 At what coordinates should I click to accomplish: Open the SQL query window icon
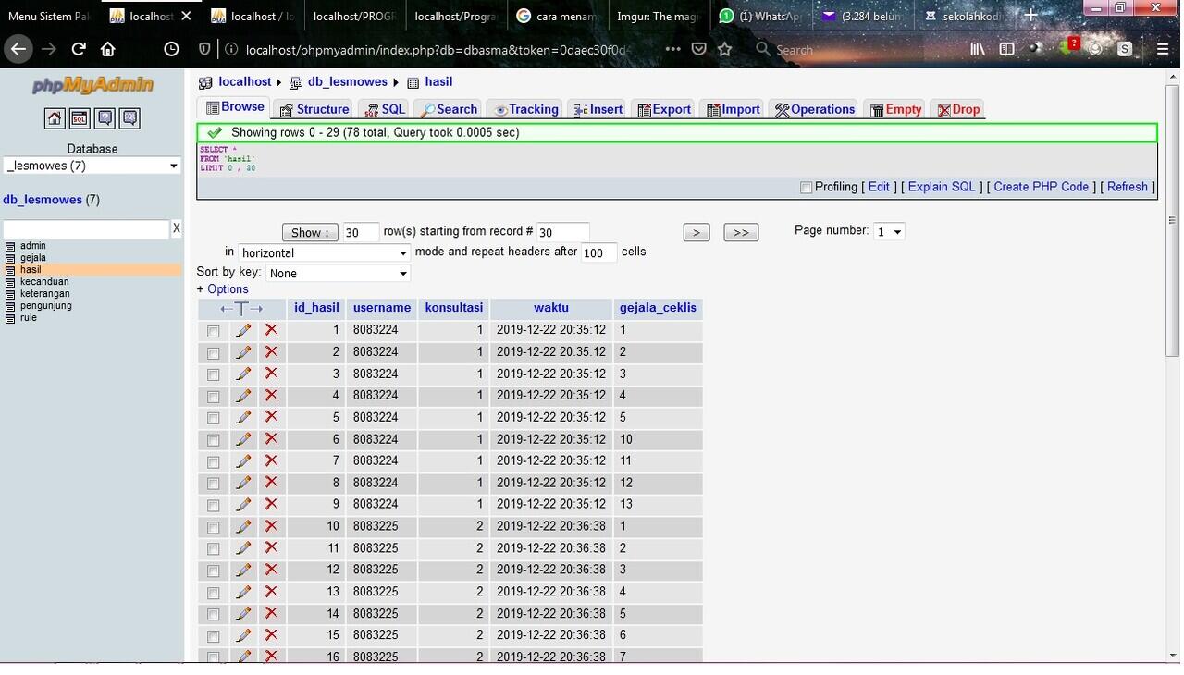tap(80, 118)
